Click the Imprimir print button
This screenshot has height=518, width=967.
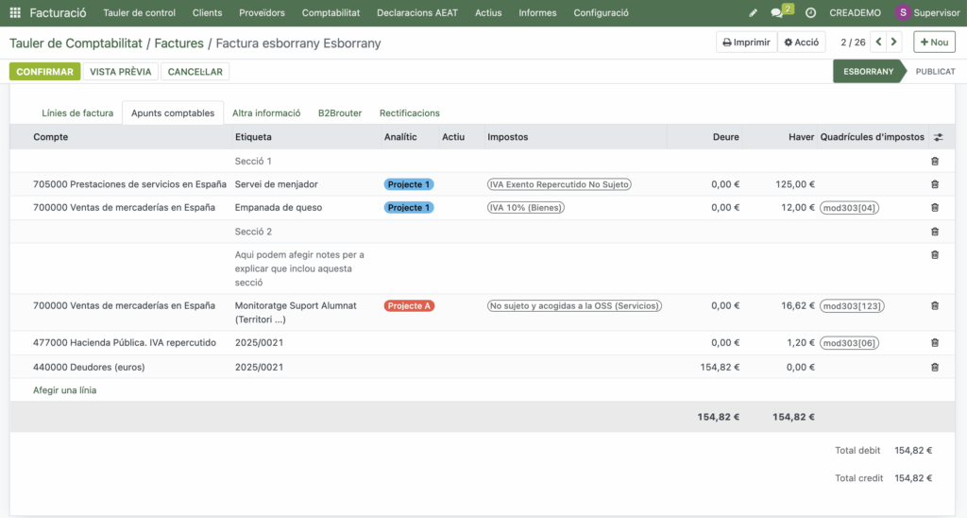[x=746, y=43]
